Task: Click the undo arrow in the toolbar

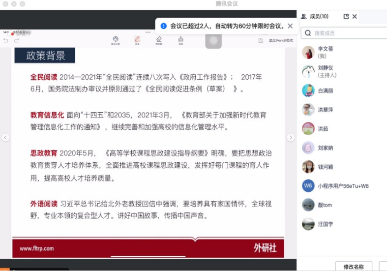Action: (x=6, y=40)
